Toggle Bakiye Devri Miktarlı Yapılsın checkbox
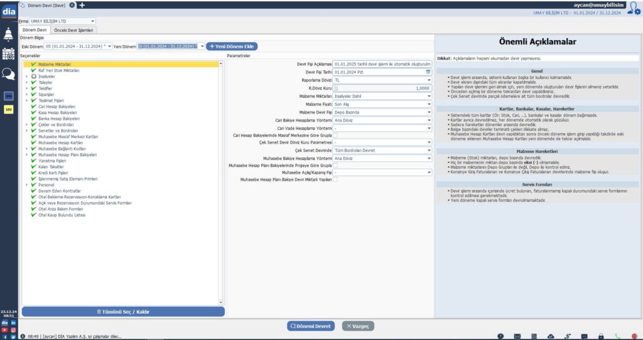 coord(335,179)
